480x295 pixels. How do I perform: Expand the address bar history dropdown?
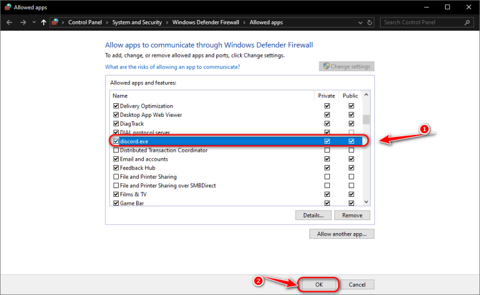pyautogui.click(x=360, y=22)
